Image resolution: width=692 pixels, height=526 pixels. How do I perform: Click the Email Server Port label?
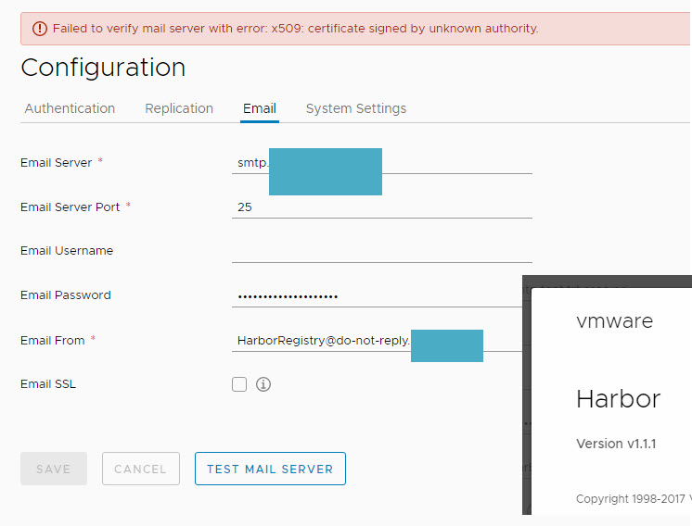70,207
